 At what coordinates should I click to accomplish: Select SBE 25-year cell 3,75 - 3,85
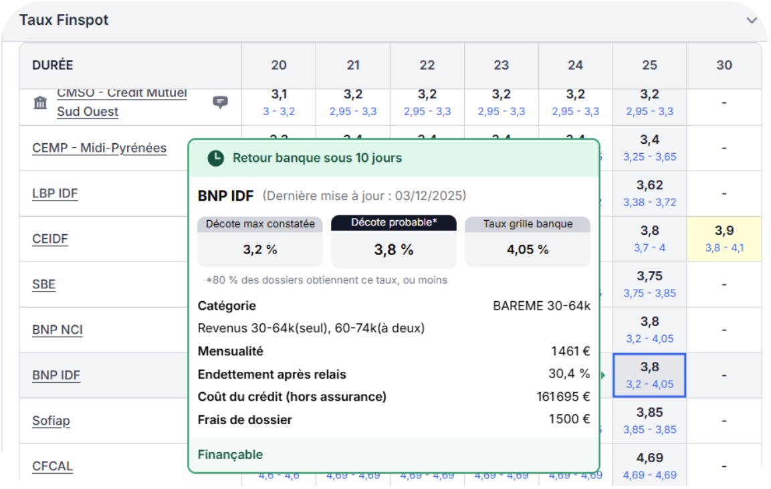[x=649, y=284]
